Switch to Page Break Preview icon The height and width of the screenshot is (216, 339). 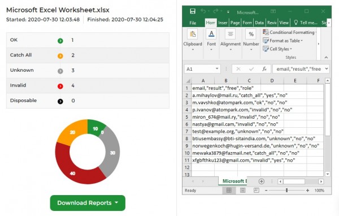point(257,191)
